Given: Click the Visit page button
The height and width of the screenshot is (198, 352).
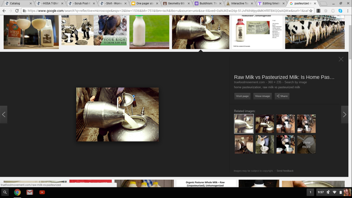Looking at the screenshot, I should point(242,96).
